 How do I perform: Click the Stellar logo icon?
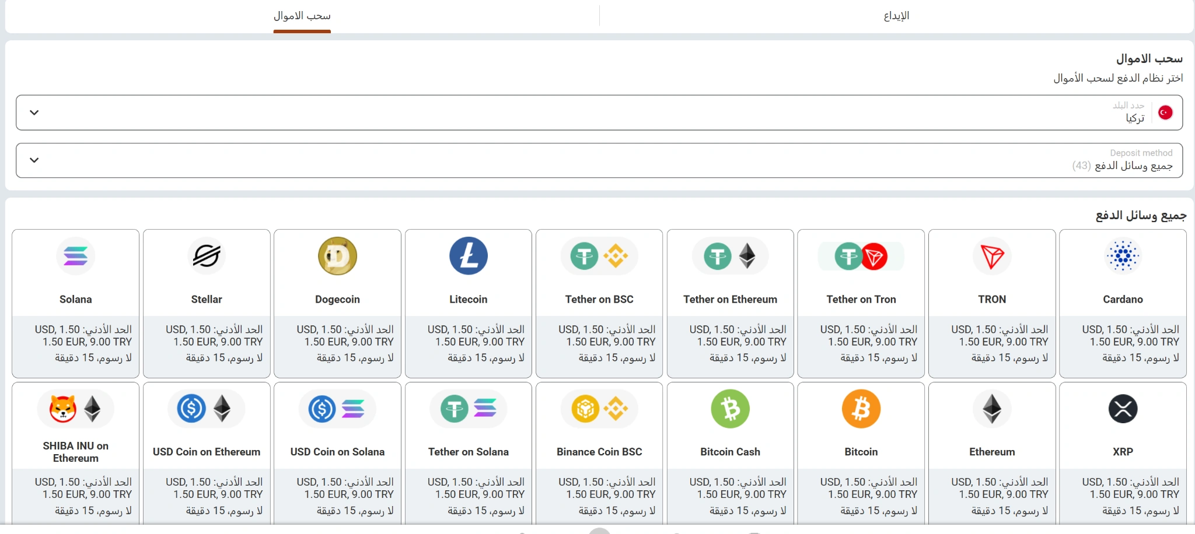click(x=207, y=256)
